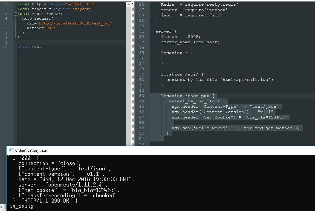Click the C:\bin\lua\luajit.exe title bar
The height and width of the screenshot is (211, 315).
pos(161,150)
